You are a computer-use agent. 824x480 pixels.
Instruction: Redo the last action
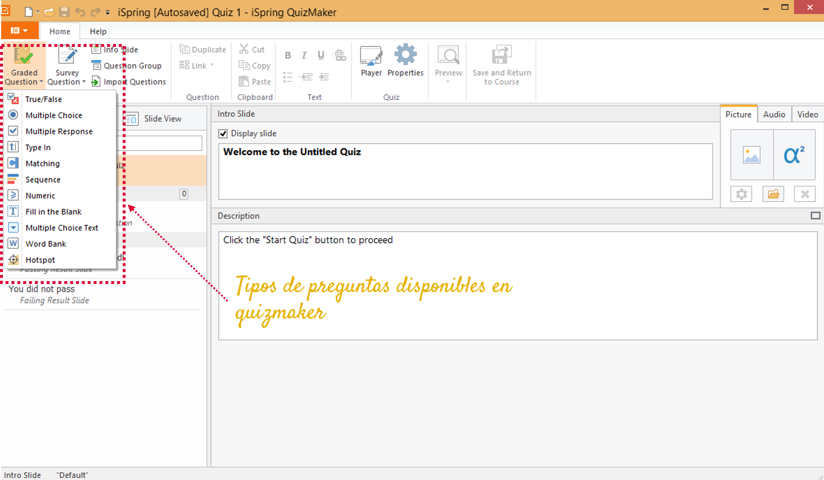[x=95, y=12]
